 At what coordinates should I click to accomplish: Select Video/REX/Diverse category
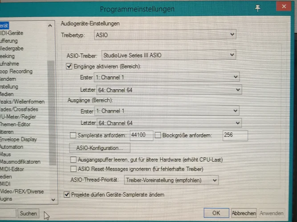22,191
